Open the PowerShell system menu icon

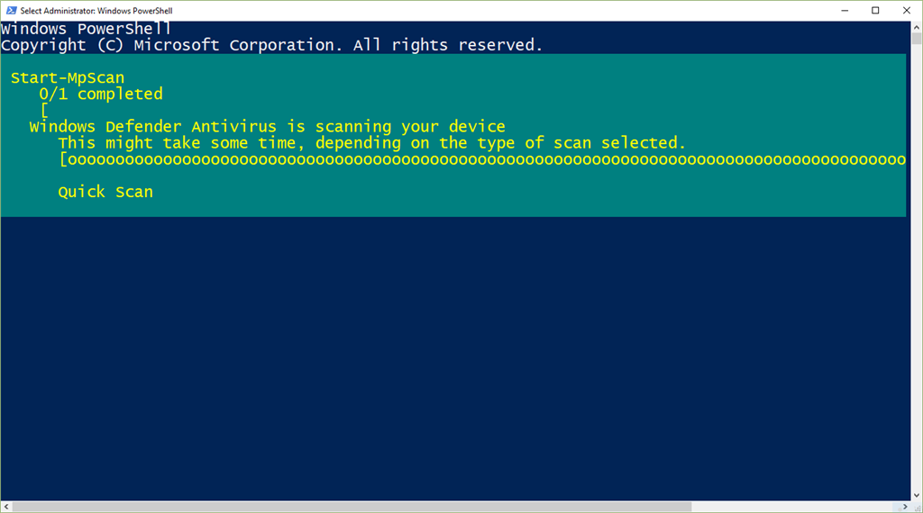tap(11, 11)
